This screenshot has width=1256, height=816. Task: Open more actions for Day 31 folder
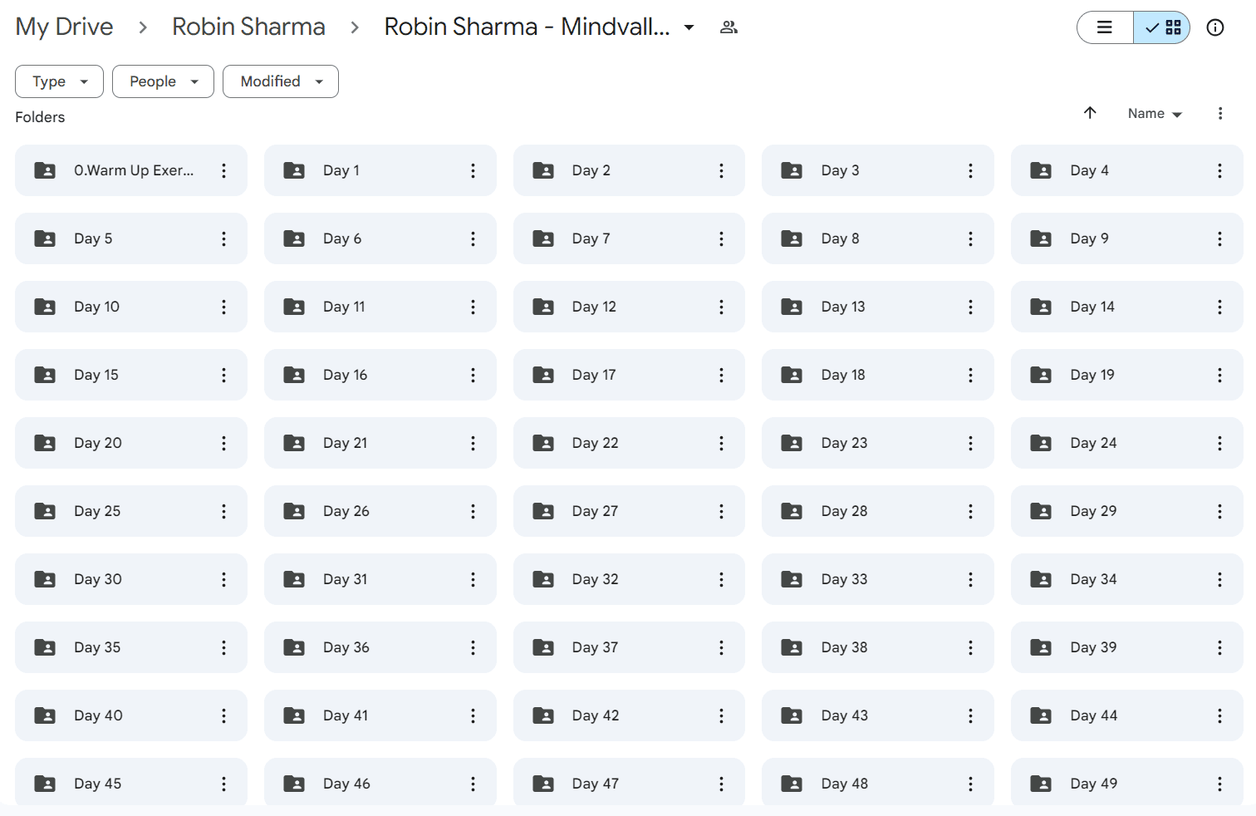click(x=473, y=579)
